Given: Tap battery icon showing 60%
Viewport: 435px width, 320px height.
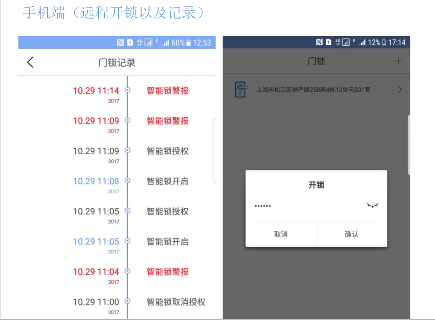Looking at the screenshot, I should click(x=188, y=43).
